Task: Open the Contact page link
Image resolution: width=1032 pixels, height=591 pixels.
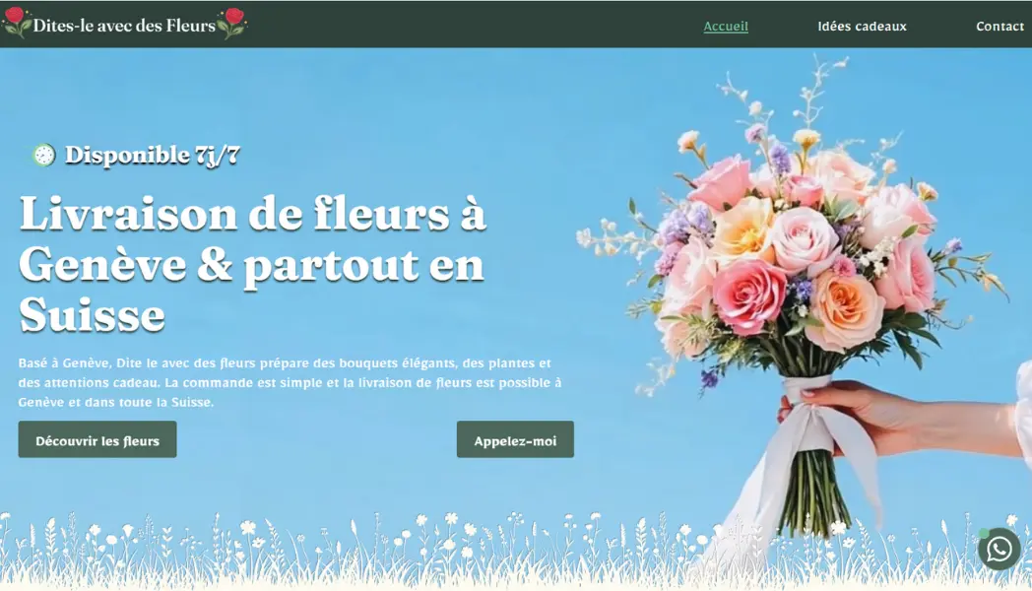Action: (1000, 26)
